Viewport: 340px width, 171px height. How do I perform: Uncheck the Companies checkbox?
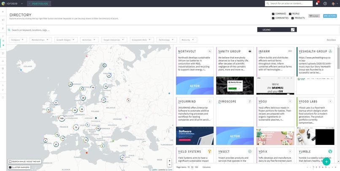point(273,14)
